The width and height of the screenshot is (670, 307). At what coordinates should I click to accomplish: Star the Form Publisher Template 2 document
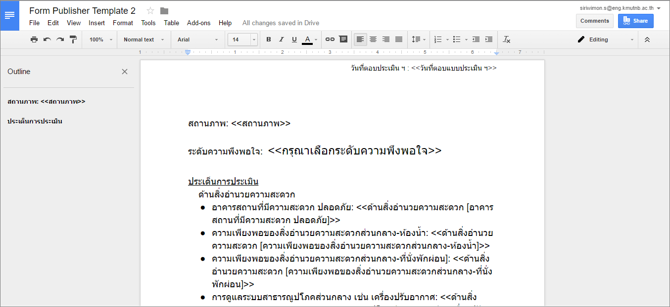[149, 9]
